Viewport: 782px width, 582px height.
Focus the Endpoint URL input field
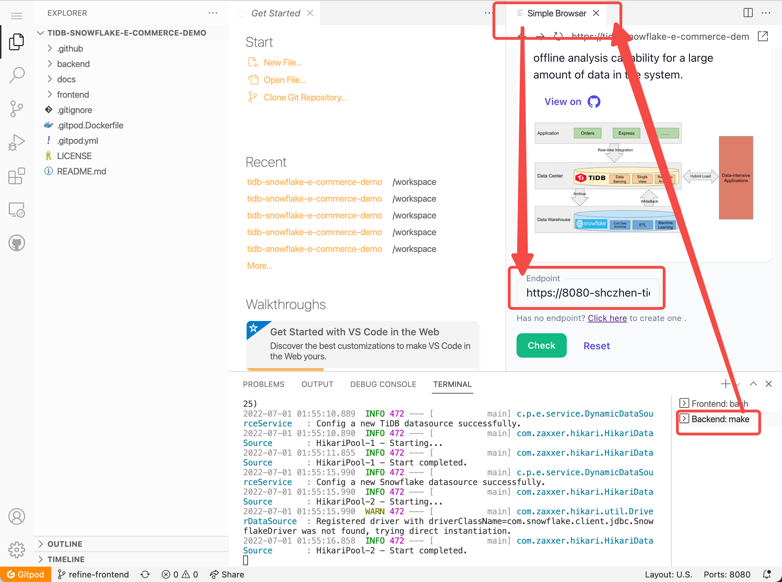point(587,293)
